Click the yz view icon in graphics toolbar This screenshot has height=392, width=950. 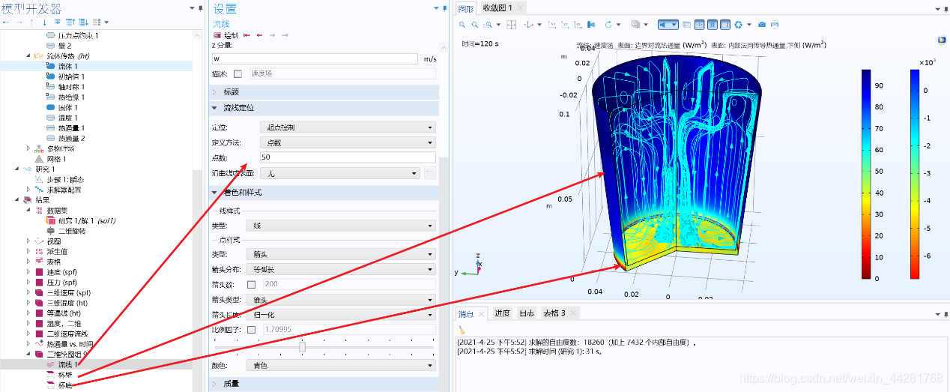[565, 25]
